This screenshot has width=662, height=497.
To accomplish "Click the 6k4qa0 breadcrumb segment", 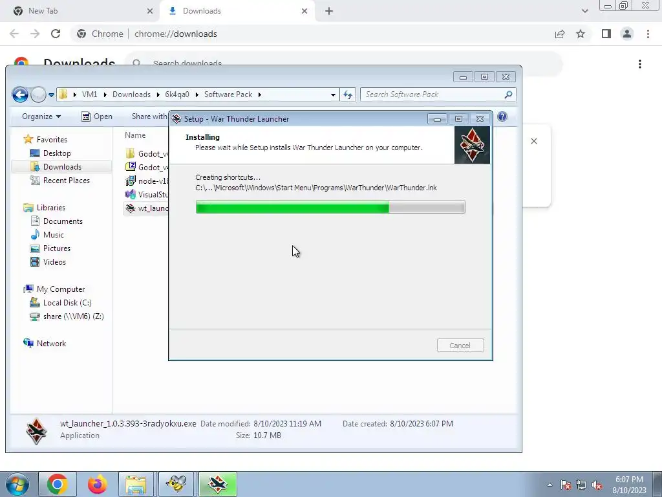I will [177, 94].
